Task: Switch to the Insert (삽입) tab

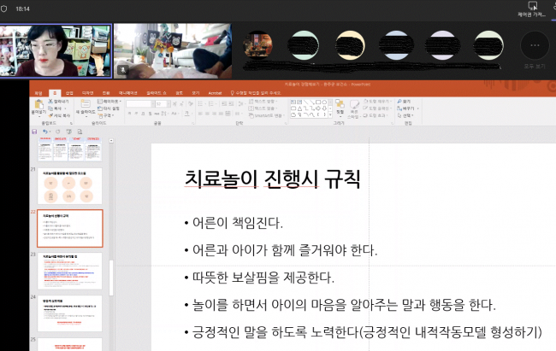Action: pos(69,93)
